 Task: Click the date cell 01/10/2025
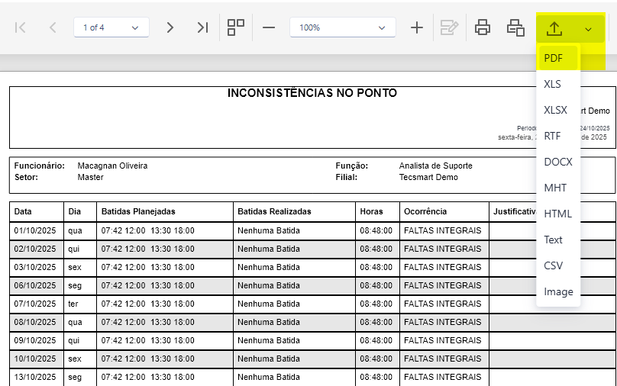tap(35, 230)
